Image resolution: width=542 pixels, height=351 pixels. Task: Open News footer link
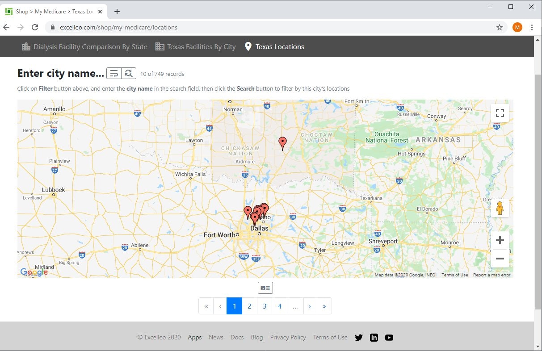pyautogui.click(x=216, y=338)
